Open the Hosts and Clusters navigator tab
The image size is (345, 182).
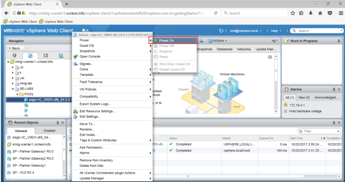(x=15, y=56)
